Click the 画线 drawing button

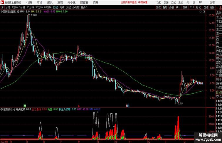point(185,7)
